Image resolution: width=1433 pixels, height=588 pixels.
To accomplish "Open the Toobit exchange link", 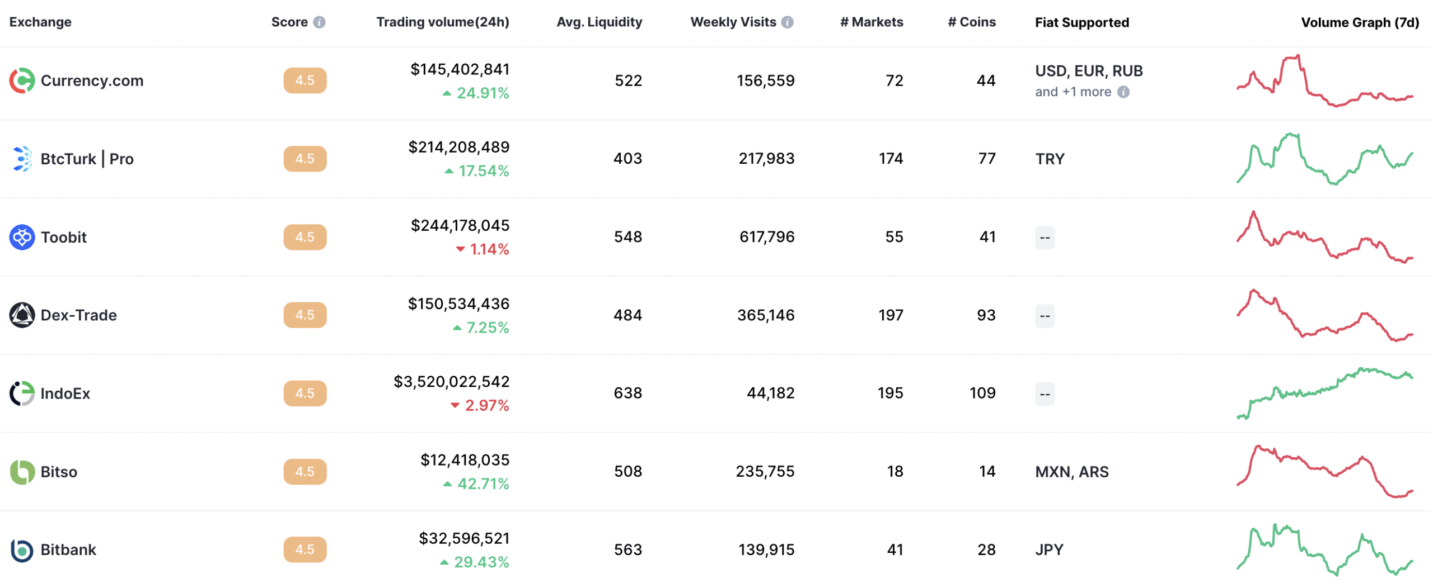I will tap(64, 237).
